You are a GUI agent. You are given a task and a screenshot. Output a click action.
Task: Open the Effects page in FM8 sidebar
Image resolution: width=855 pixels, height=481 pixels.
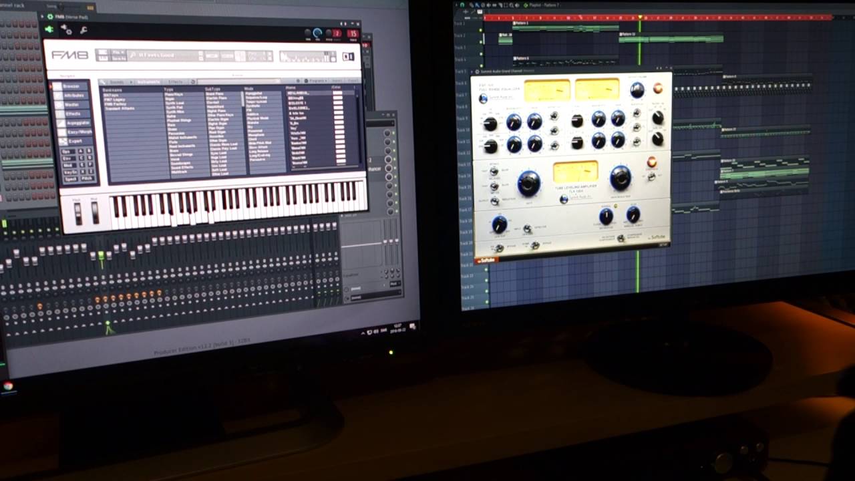72,114
